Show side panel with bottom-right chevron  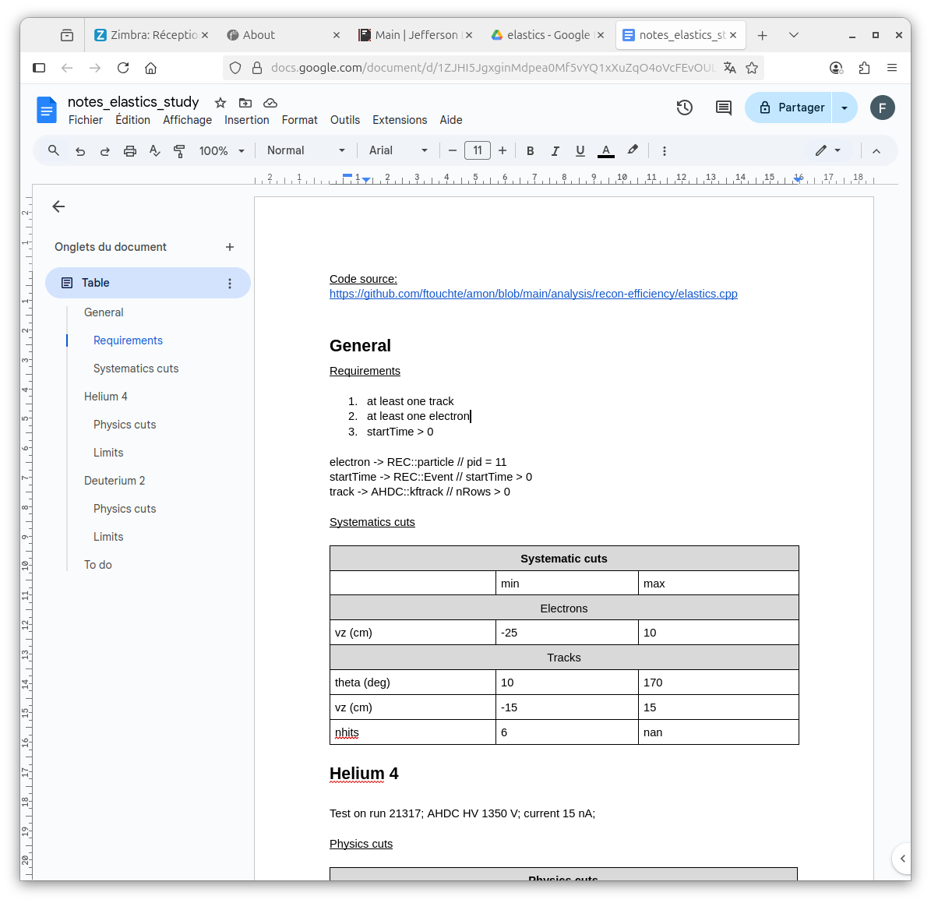[x=902, y=859]
